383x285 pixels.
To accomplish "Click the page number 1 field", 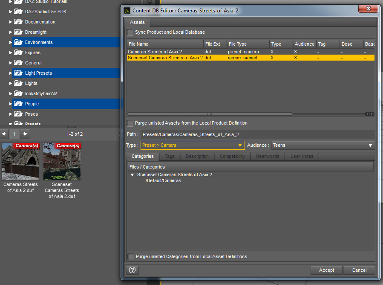I will (x=14, y=134).
